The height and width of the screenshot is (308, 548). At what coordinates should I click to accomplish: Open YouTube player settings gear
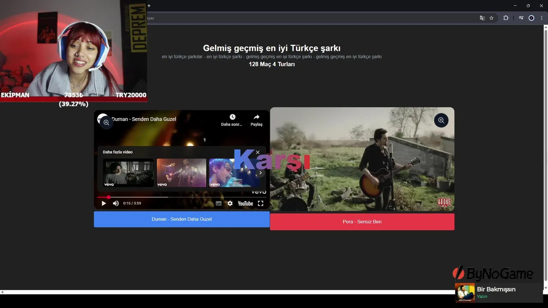click(x=230, y=204)
